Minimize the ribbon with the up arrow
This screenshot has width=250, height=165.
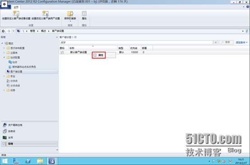(x=244, y=7)
